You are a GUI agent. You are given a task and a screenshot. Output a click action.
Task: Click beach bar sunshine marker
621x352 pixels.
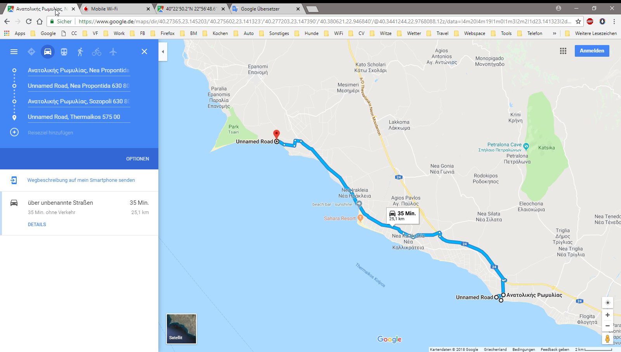tap(359, 204)
